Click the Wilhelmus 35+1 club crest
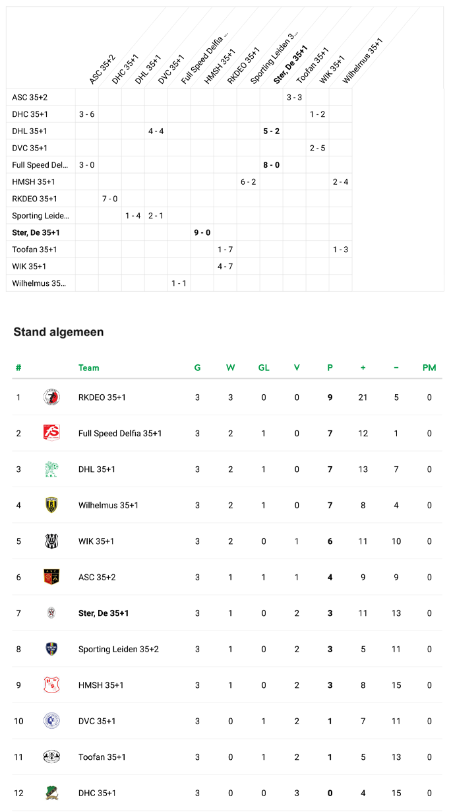The width and height of the screenshot is (451, 812). click(x=52, y=505)
